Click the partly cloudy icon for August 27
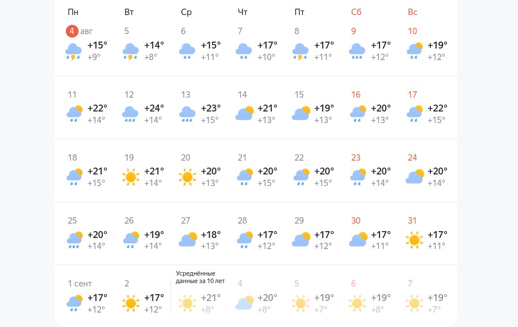This screenshot has height=327, width=518. 187,240
